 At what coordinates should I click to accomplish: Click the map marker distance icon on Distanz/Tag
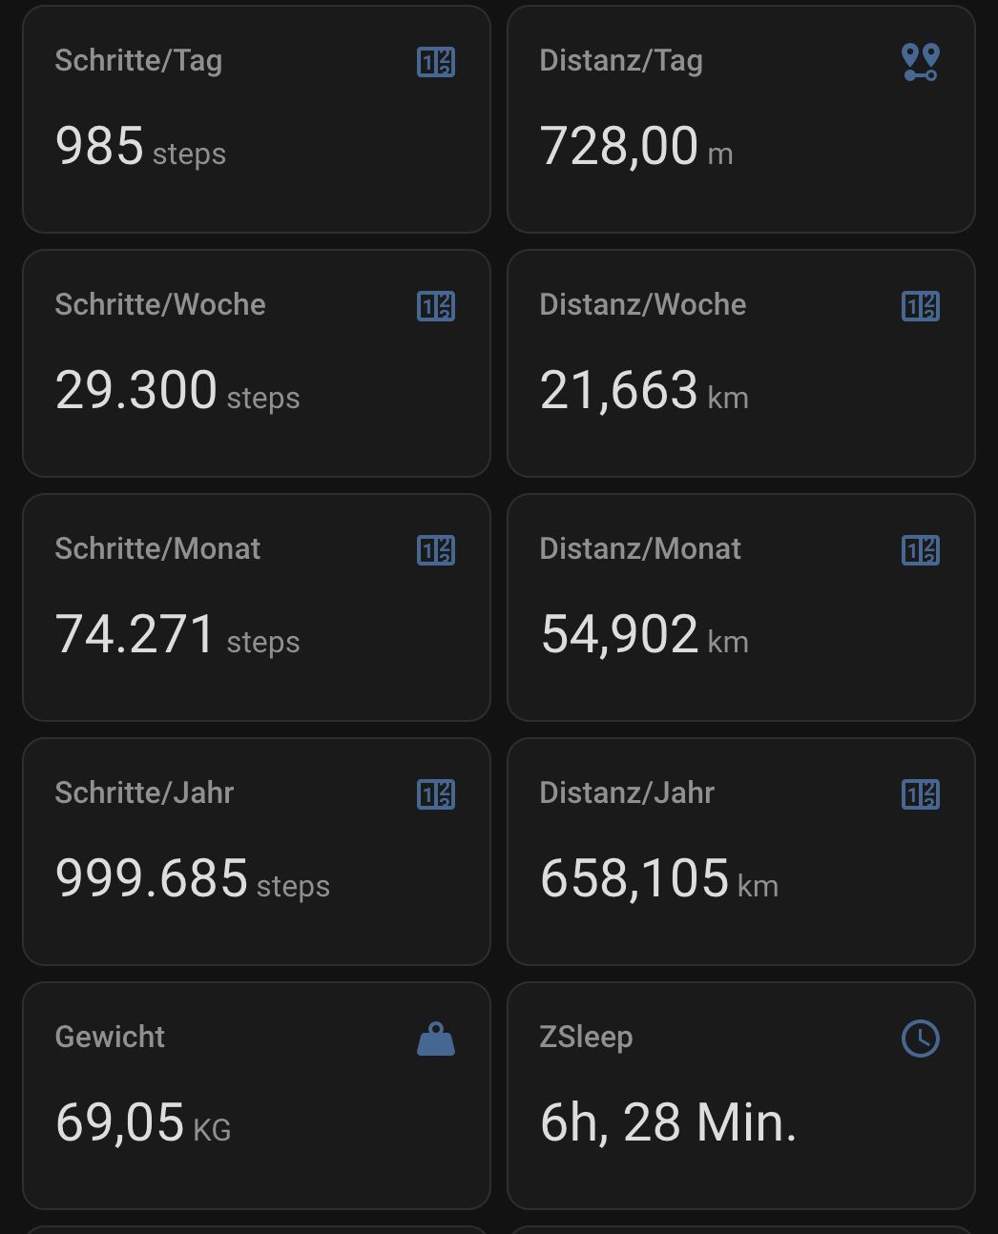point(921,62)
